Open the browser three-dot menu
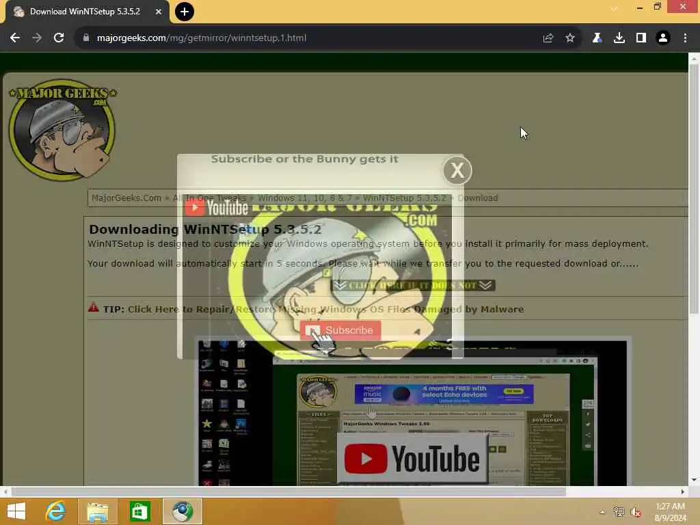This screenshot has width=700, height=525. [x=685, y=38]
